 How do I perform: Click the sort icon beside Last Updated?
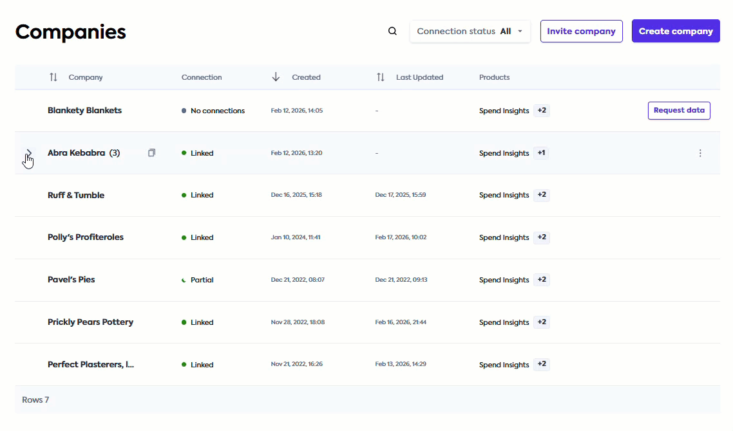[x=381, y=77]
